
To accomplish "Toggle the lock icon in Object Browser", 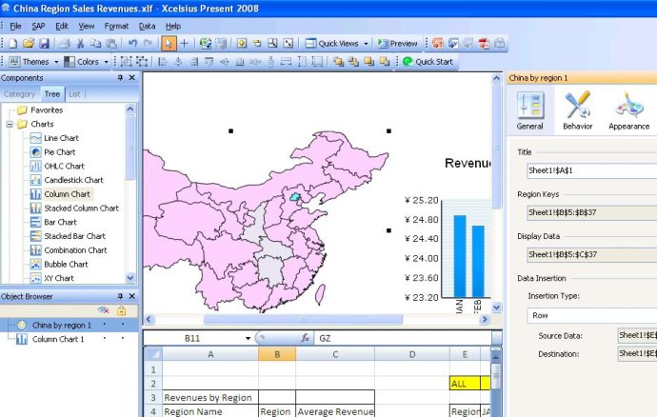I will (x=121, y=310).
